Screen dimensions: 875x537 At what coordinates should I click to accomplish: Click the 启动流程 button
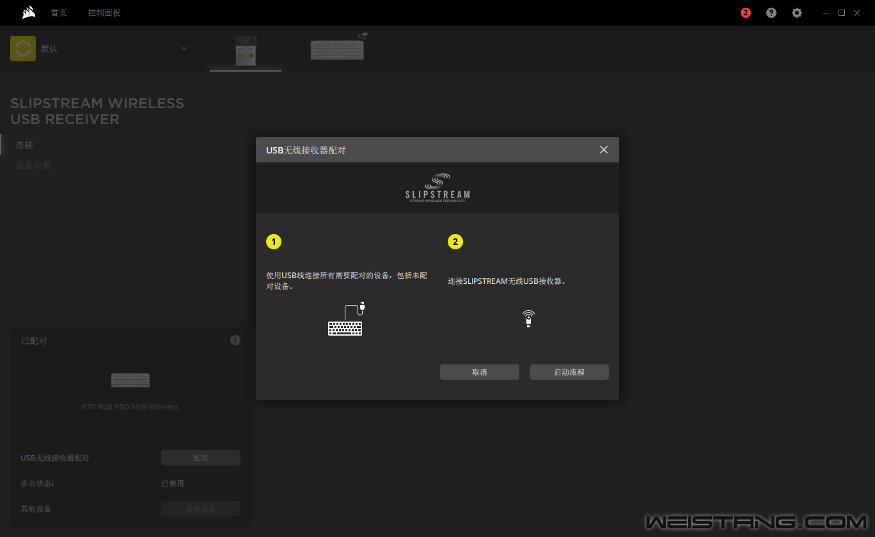[x=569, y=372]
